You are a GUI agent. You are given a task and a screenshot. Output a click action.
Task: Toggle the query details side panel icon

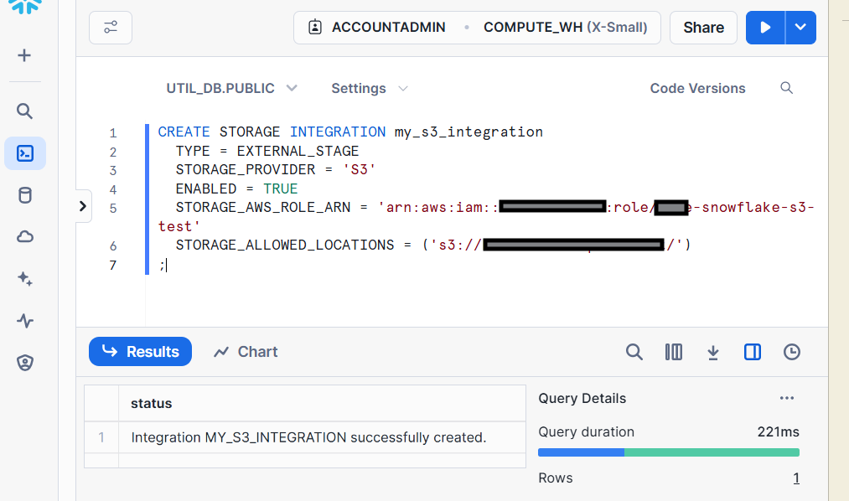[x=753, y=352]
